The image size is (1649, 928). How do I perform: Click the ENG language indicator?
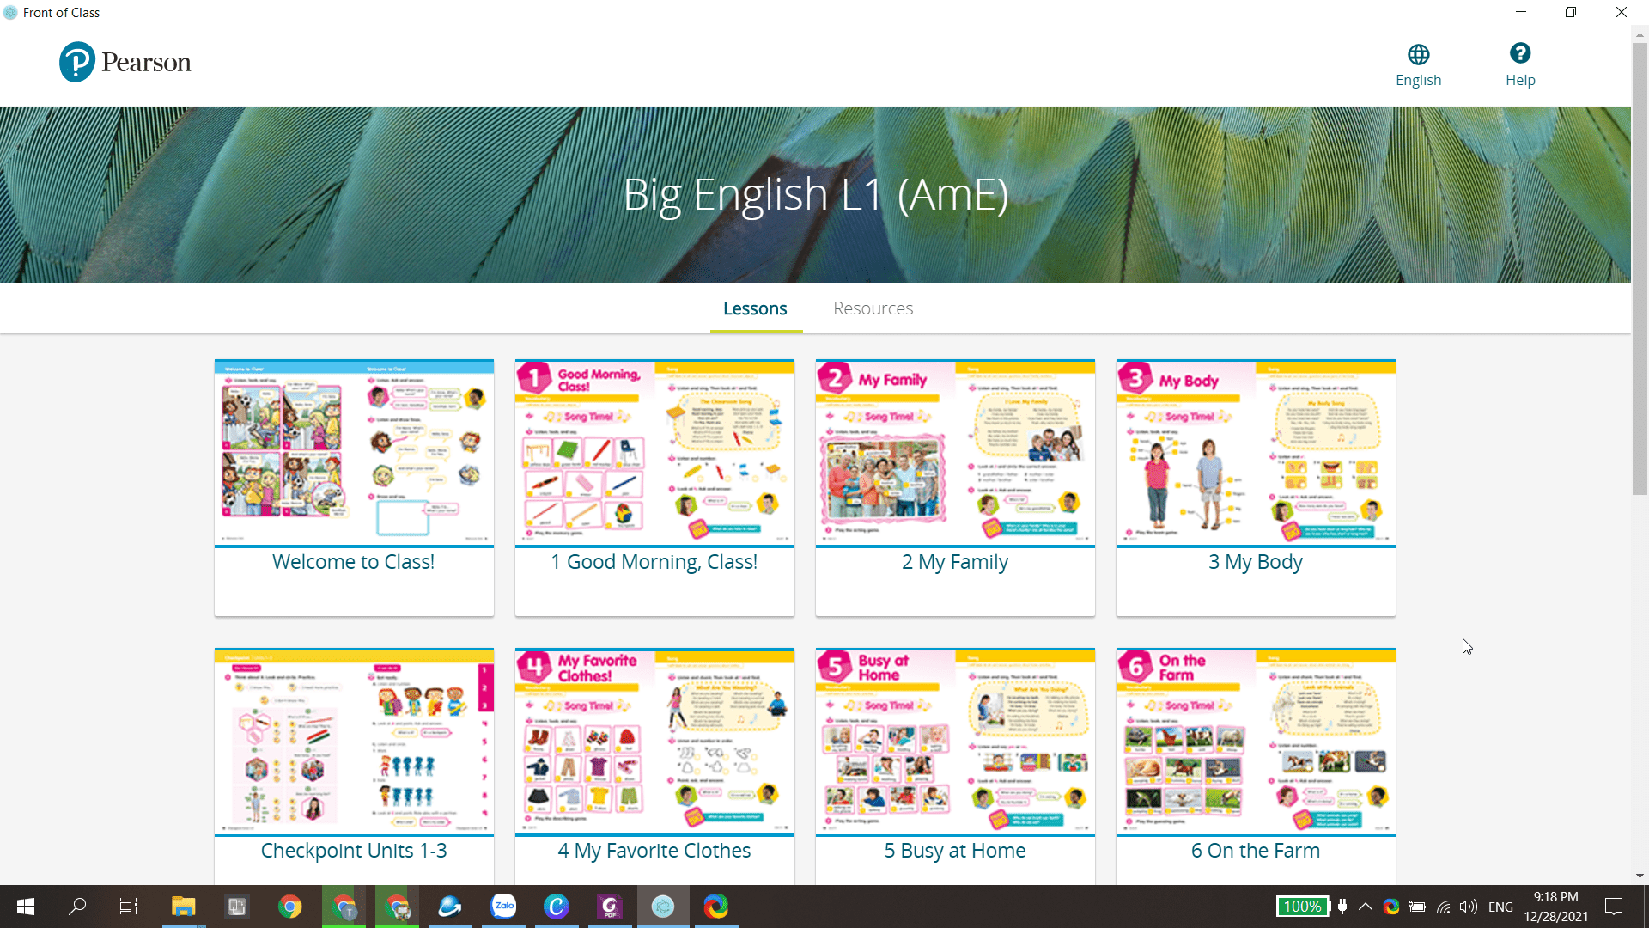1500,907
